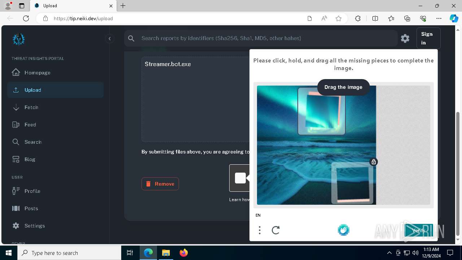Image resolution: width=462 pixels, height=260 pixels.
Task: Open notification center
Action: (x=450, y=253)
